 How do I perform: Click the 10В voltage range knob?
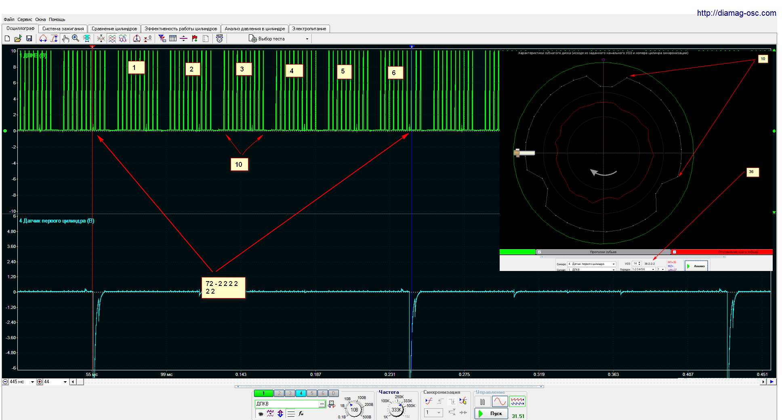click(x=354, y=410)
